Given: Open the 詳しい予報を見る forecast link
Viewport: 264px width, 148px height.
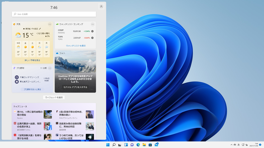Looking at the screenshot, I should (x=32, y=60).
